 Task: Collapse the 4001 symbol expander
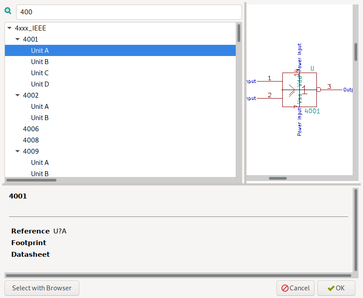coord(17,39)
